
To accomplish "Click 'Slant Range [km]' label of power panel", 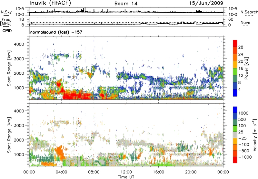I will [9, 68].
